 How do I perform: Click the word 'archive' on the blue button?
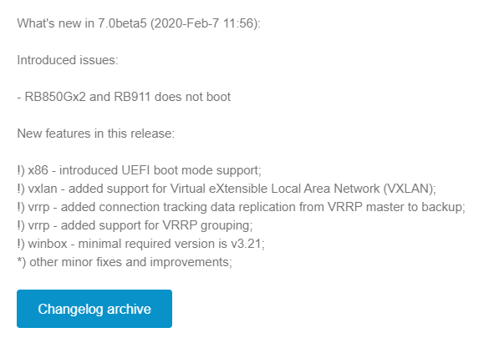[129, 309]
